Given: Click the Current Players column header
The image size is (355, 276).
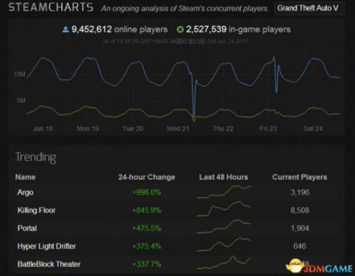Looking at the screenshot, I should [x=300, y=177].
